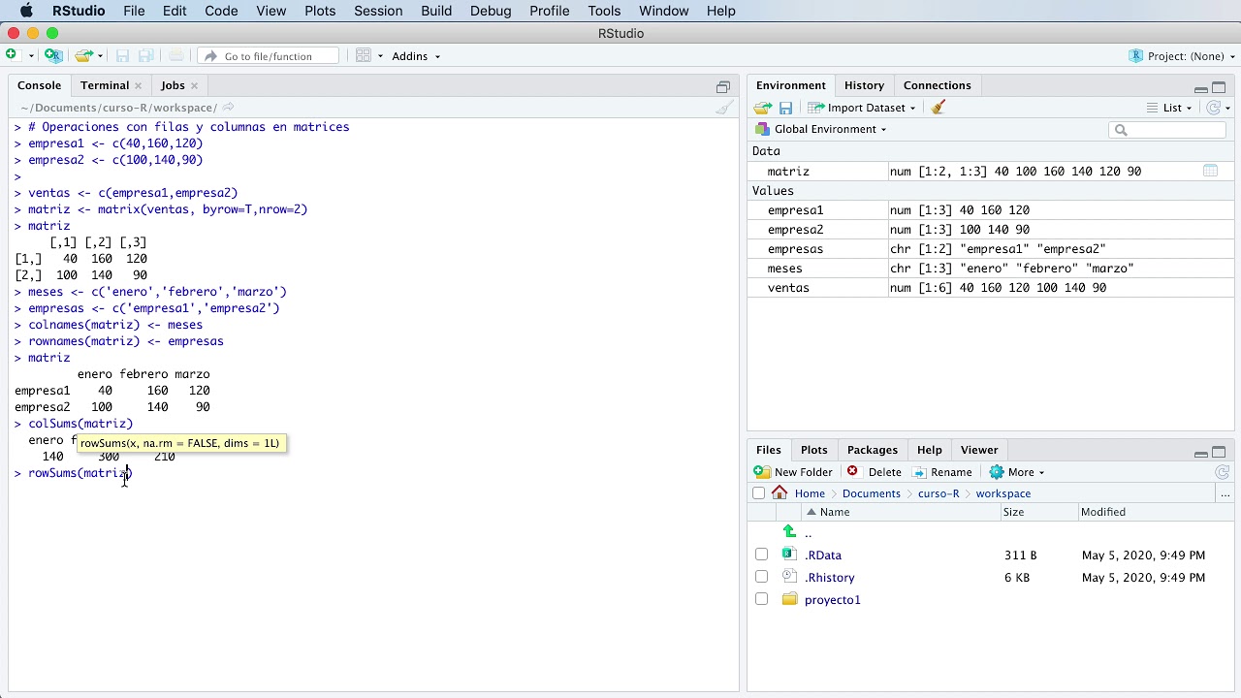Open the Project (None) dropdown
This screenshot has width=1241, height=698.
[x=1183, y=56]
